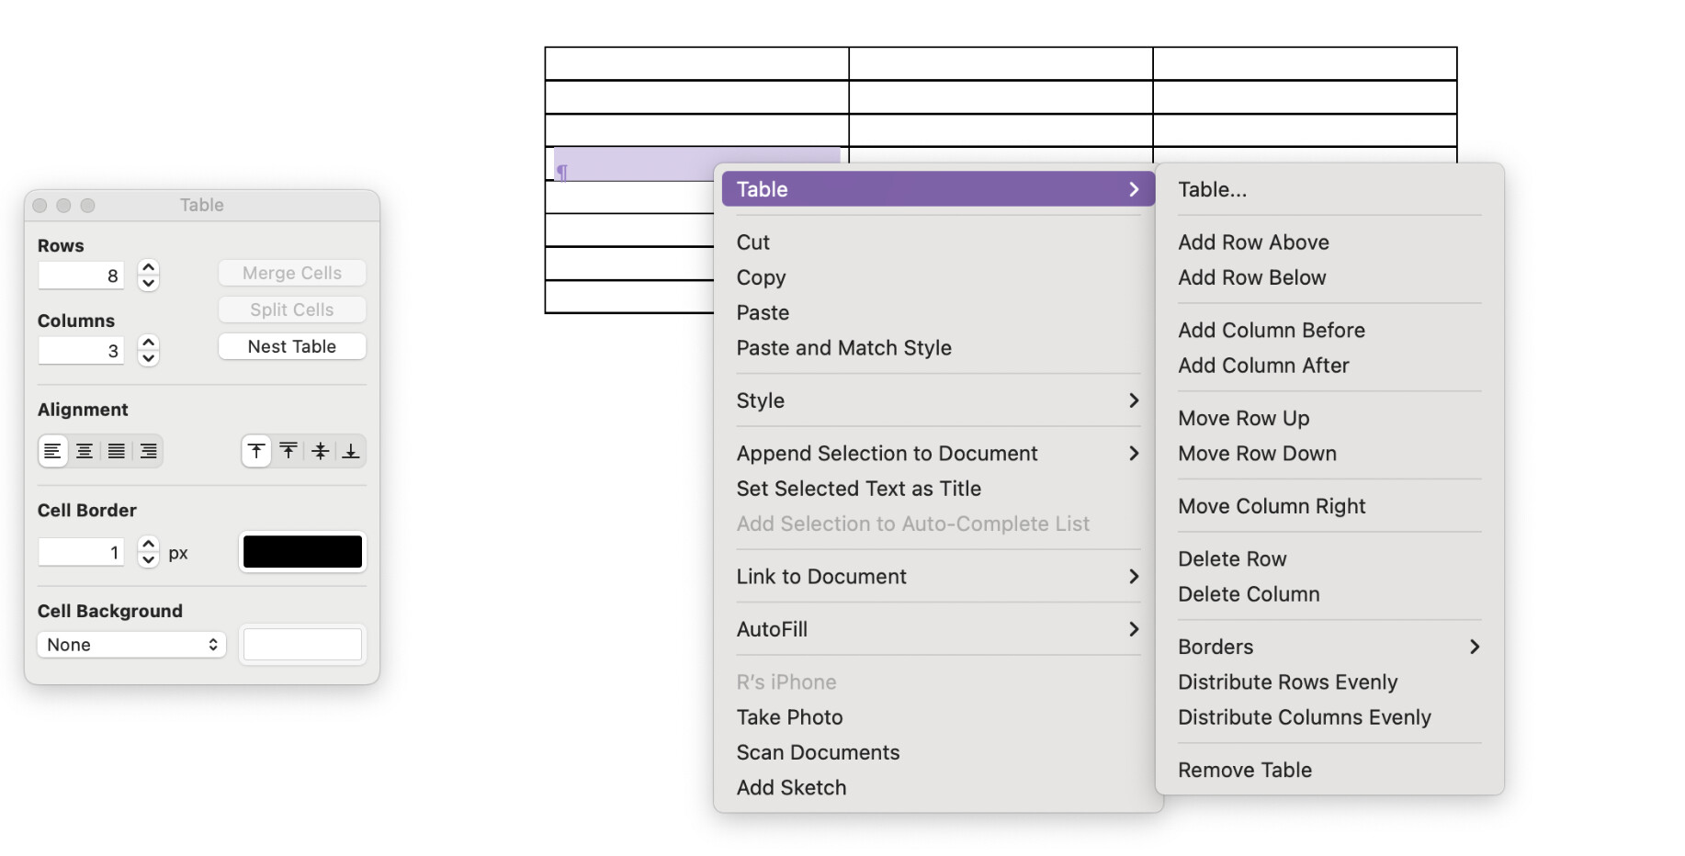Image resolution: width=1685 pixels, height=856 pixels.
Task: Right-align the cell text
Action: pos(148,451)
